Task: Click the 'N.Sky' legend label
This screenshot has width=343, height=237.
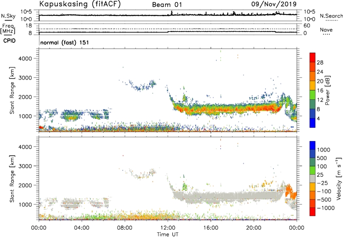Action: [x=8, y=16]
